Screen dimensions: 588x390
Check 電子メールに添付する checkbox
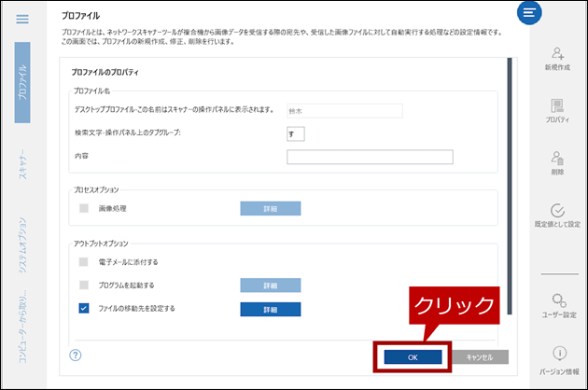click(84, 262)
